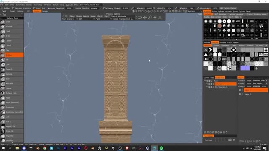Select the Absolute brush tool
269x151 pixels.
[x=12, y=83]
